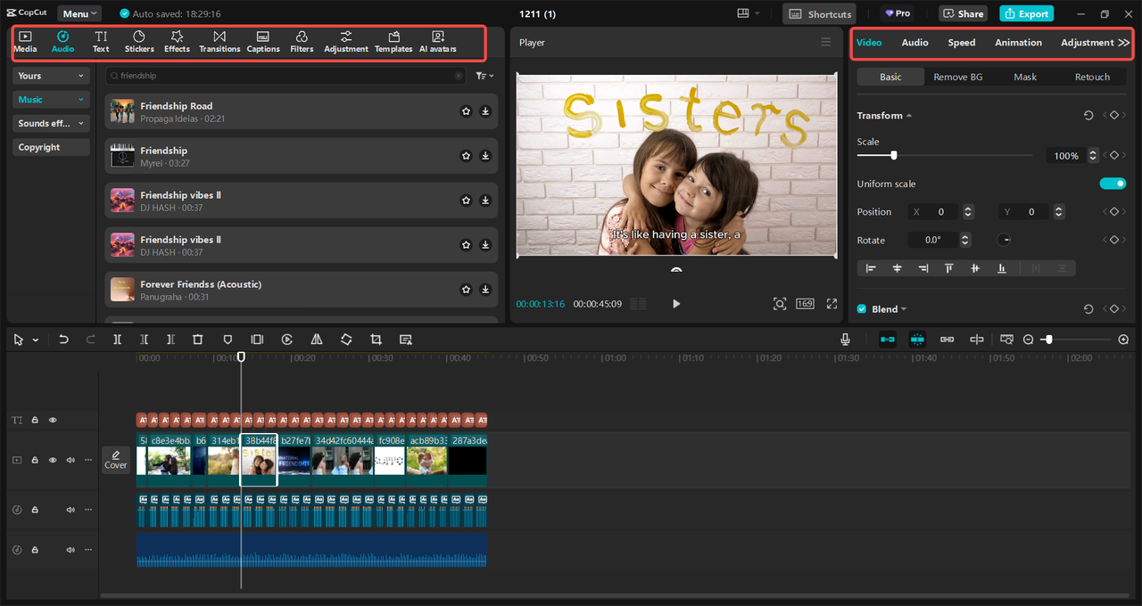Image resolution: width=1142 pixels, height=606 pixels.
Task: Collapse the Transform section
Action: point(909,116)
